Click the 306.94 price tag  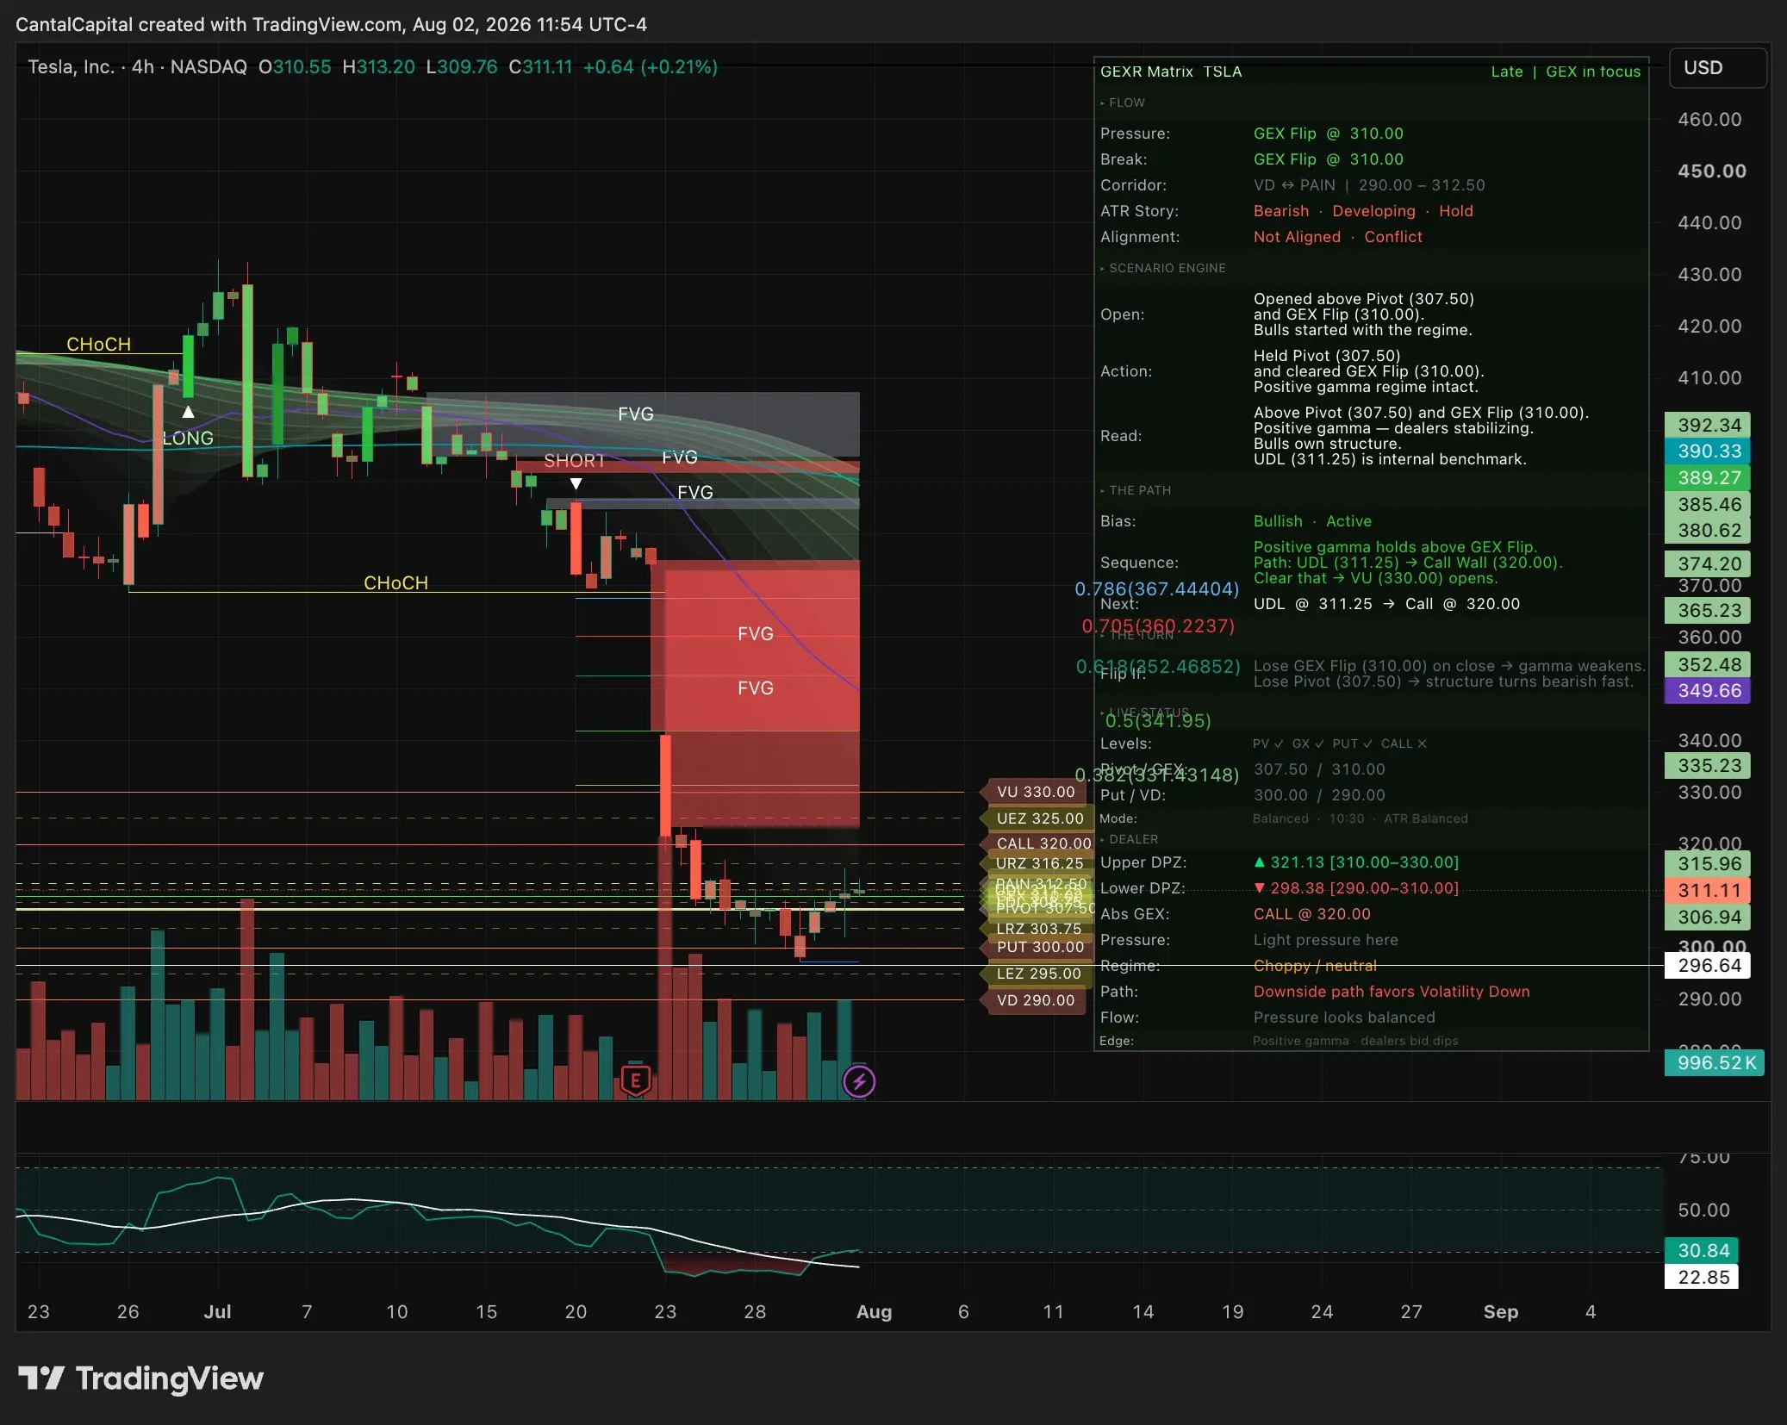coord(1708,917)
